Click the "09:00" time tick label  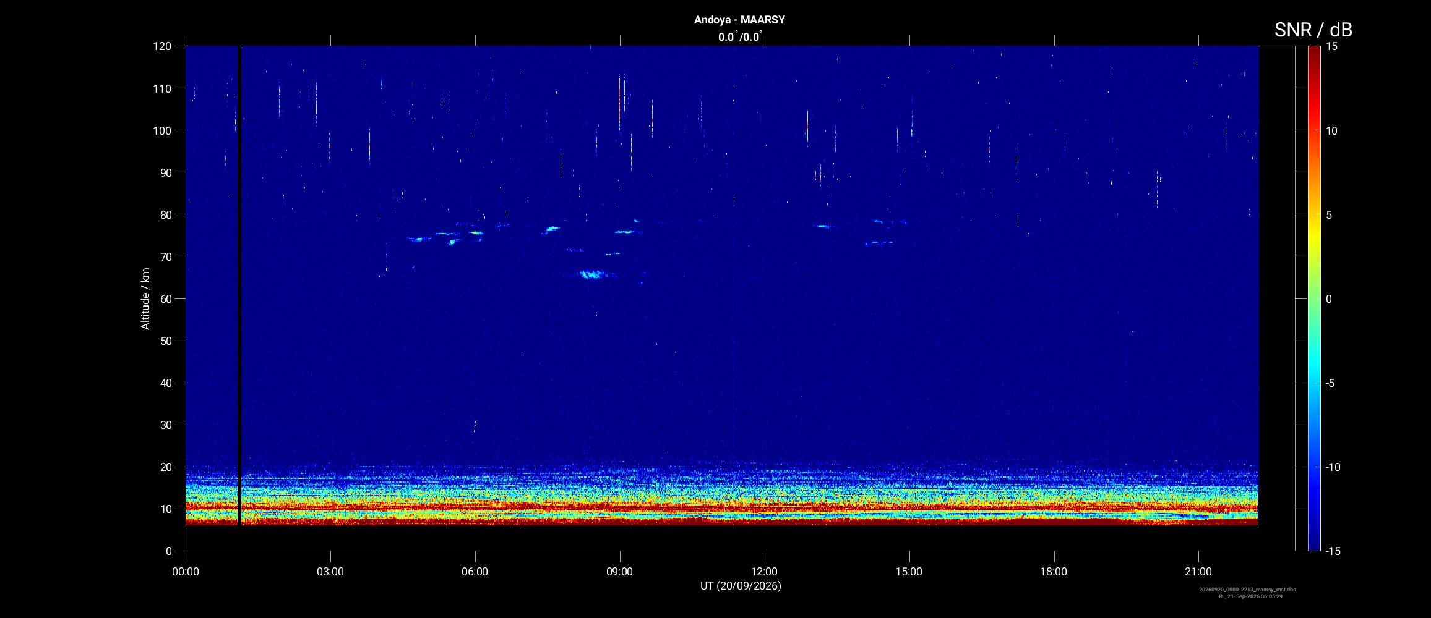[x=620, y=572]
